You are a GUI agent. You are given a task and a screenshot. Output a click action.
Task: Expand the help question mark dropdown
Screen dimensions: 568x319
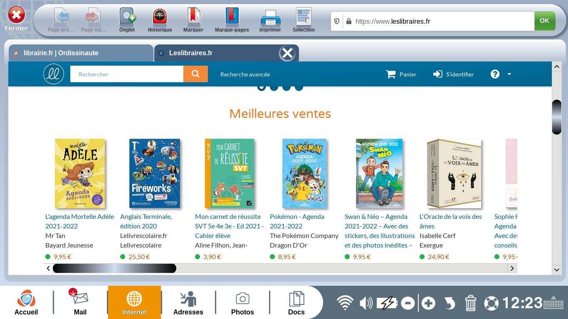[x=500, y=74]
